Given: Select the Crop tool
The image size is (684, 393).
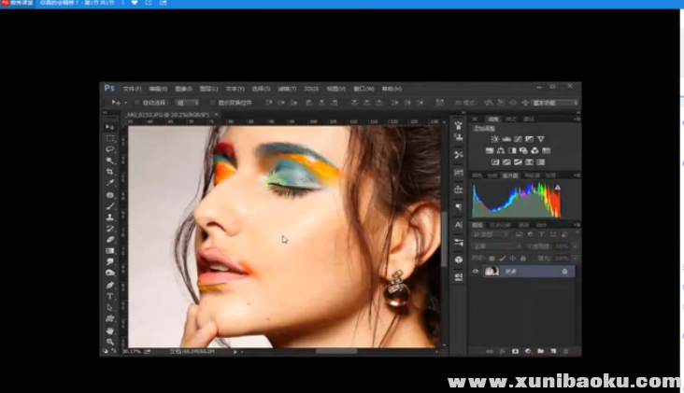Looking at the screenshot, I should (110, 172).
